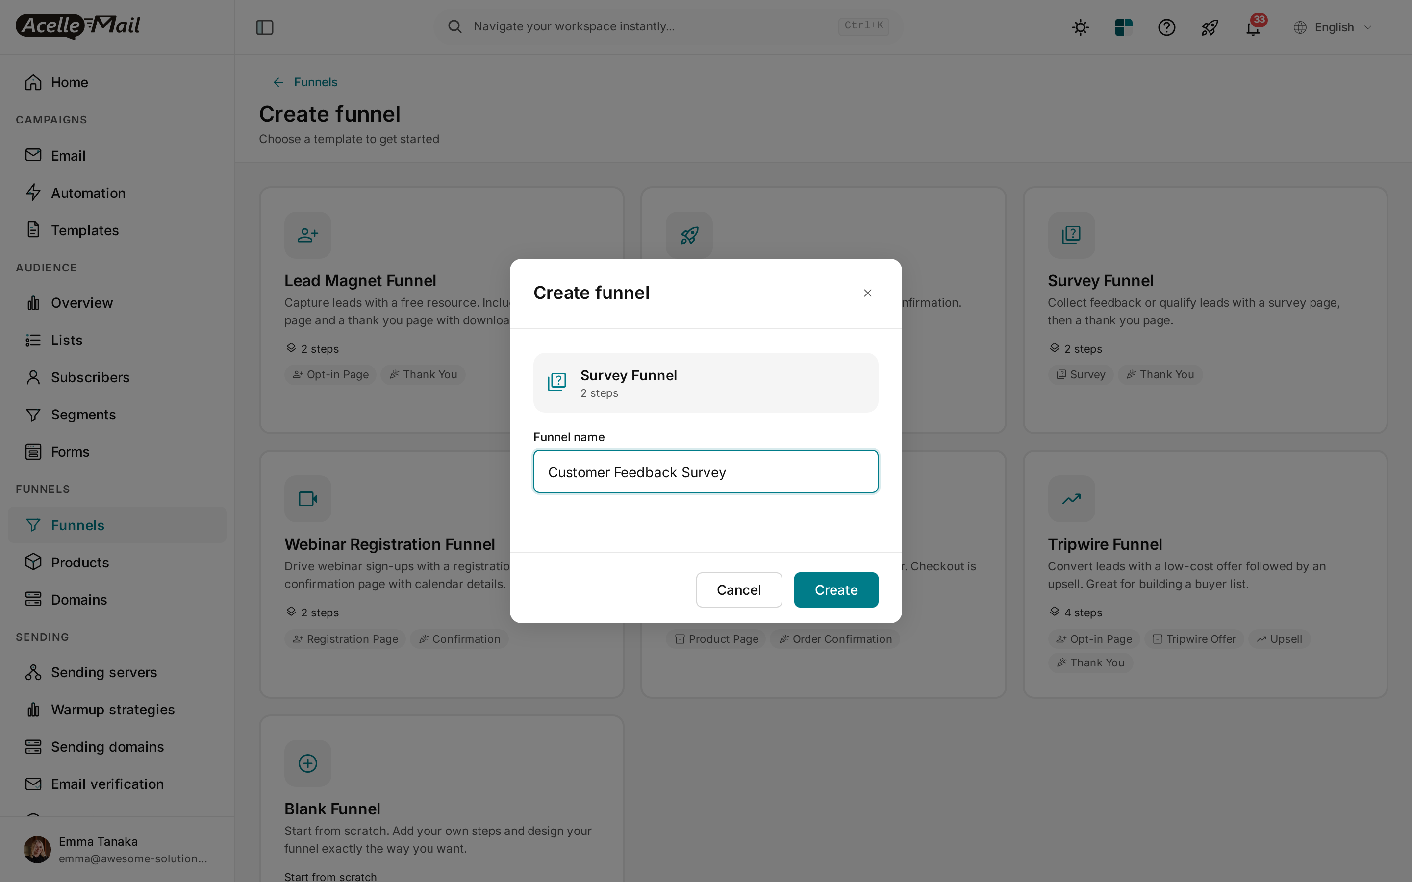The width and height of the screenshot is (1412, 882).
Task: Click the Registration Page step tag
Action: 345,639
